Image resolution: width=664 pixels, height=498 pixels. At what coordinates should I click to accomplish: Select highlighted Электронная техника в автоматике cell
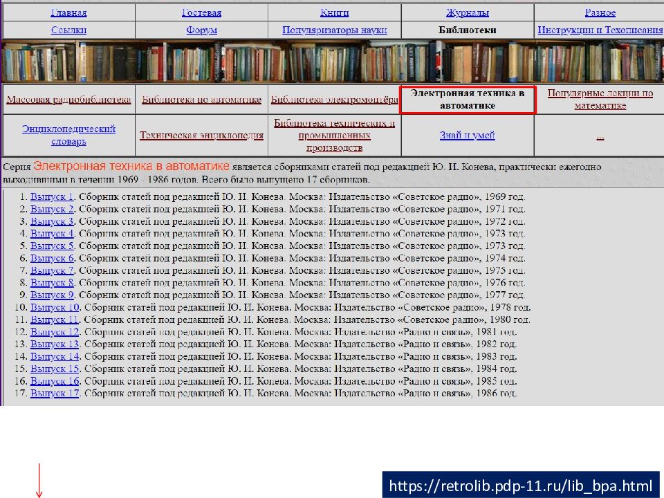tap(468, 100)
